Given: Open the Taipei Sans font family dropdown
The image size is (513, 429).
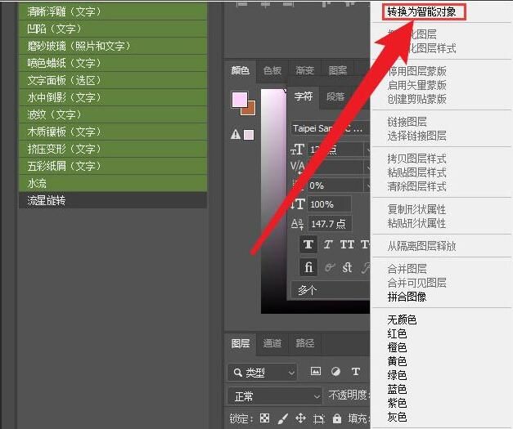Looking at the screenshot, I should pyautogui.click(x=330, y=128).
